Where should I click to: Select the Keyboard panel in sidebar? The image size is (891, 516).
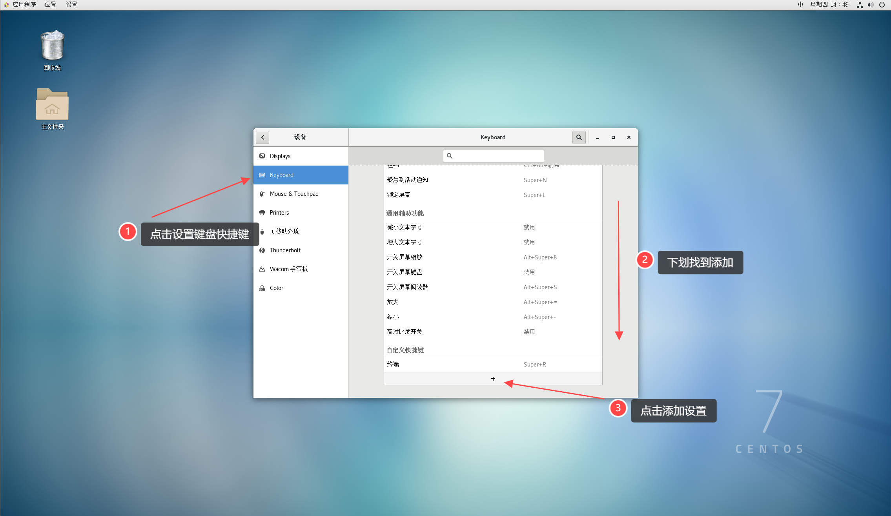click(301, 175)
